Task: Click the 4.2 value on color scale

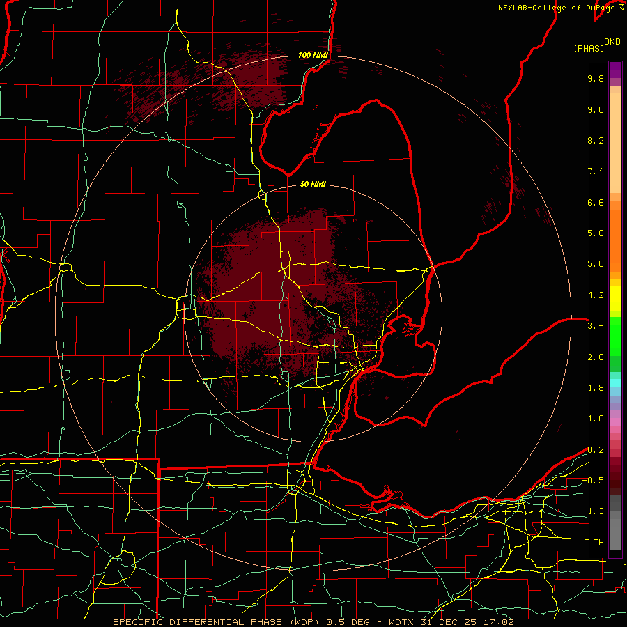Action: pyautogui.click(x=596, y=295)
